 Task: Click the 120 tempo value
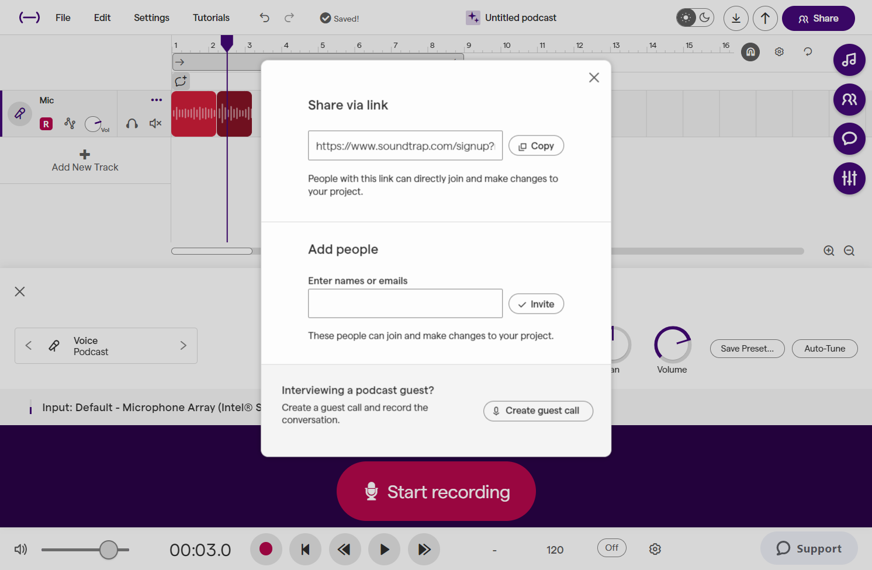(x=555, y=550)
